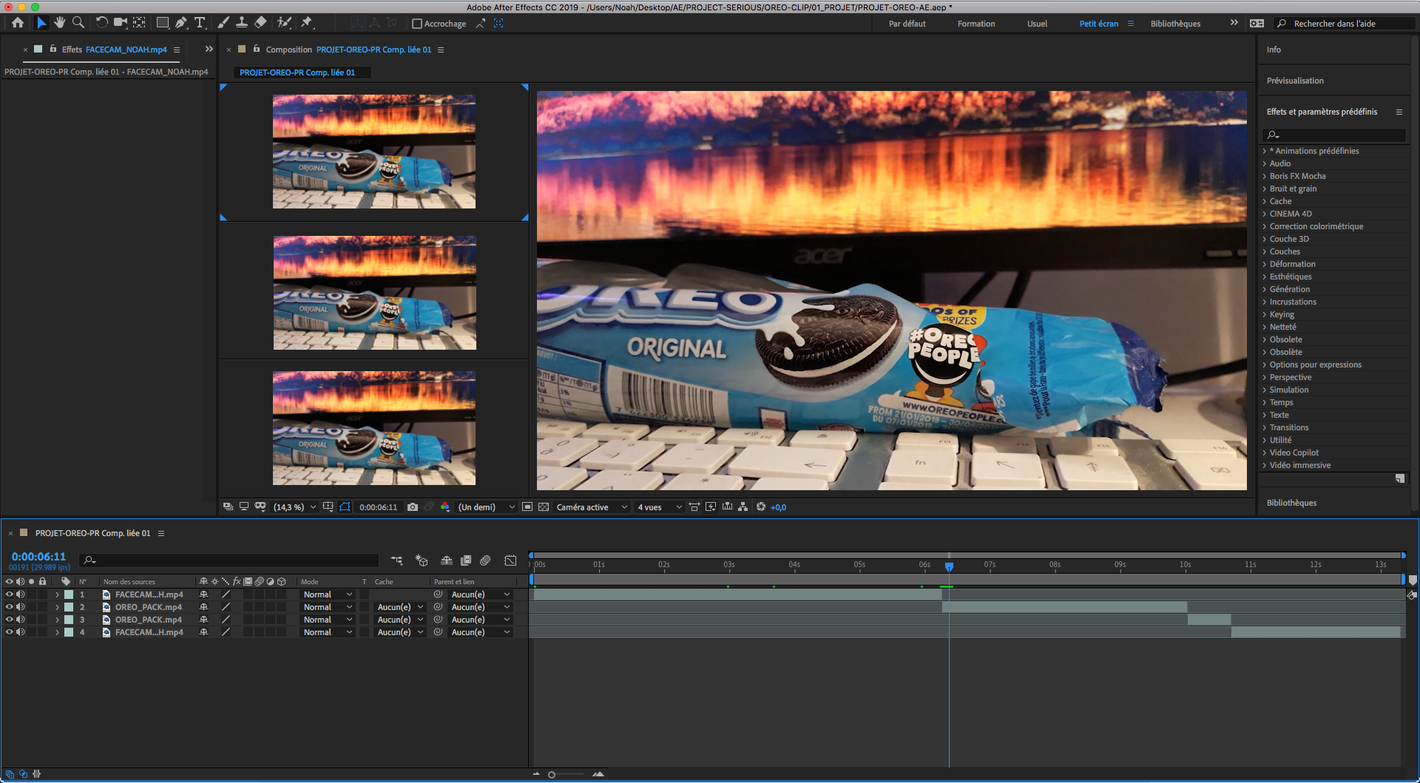1420x783 pixels.
Task: Click the pick whip for layer 2 OREO_PACK.mp4
Action: 438,607
